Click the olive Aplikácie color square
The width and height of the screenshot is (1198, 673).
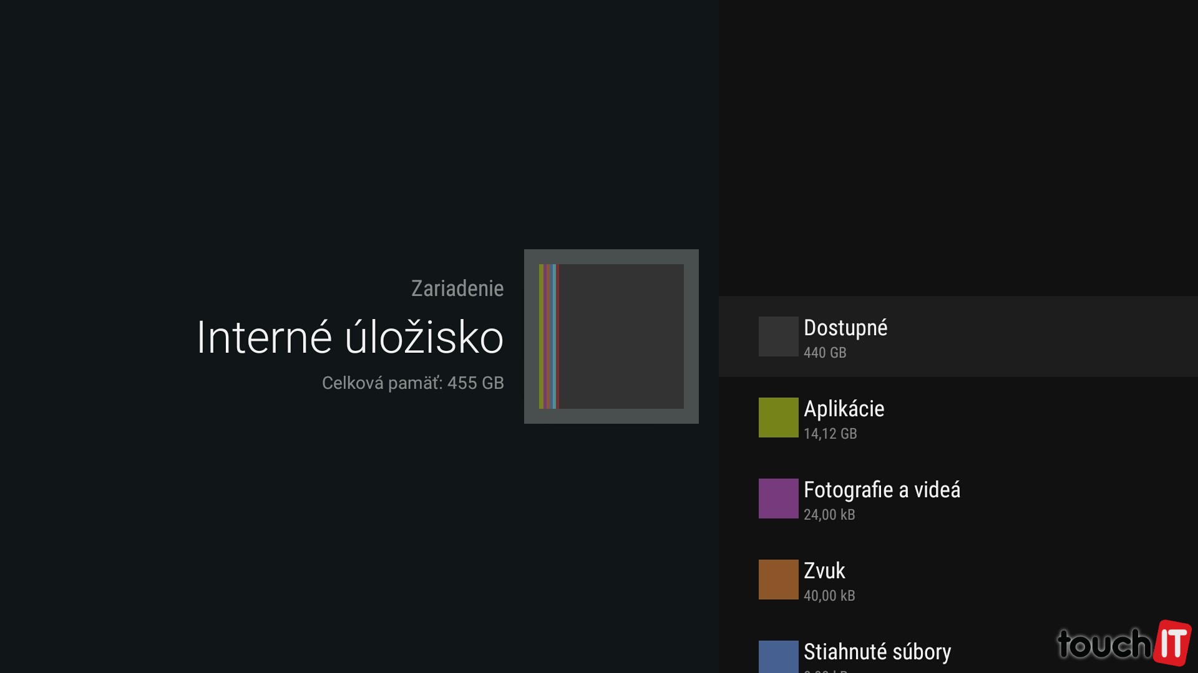[x=778, y=418]
